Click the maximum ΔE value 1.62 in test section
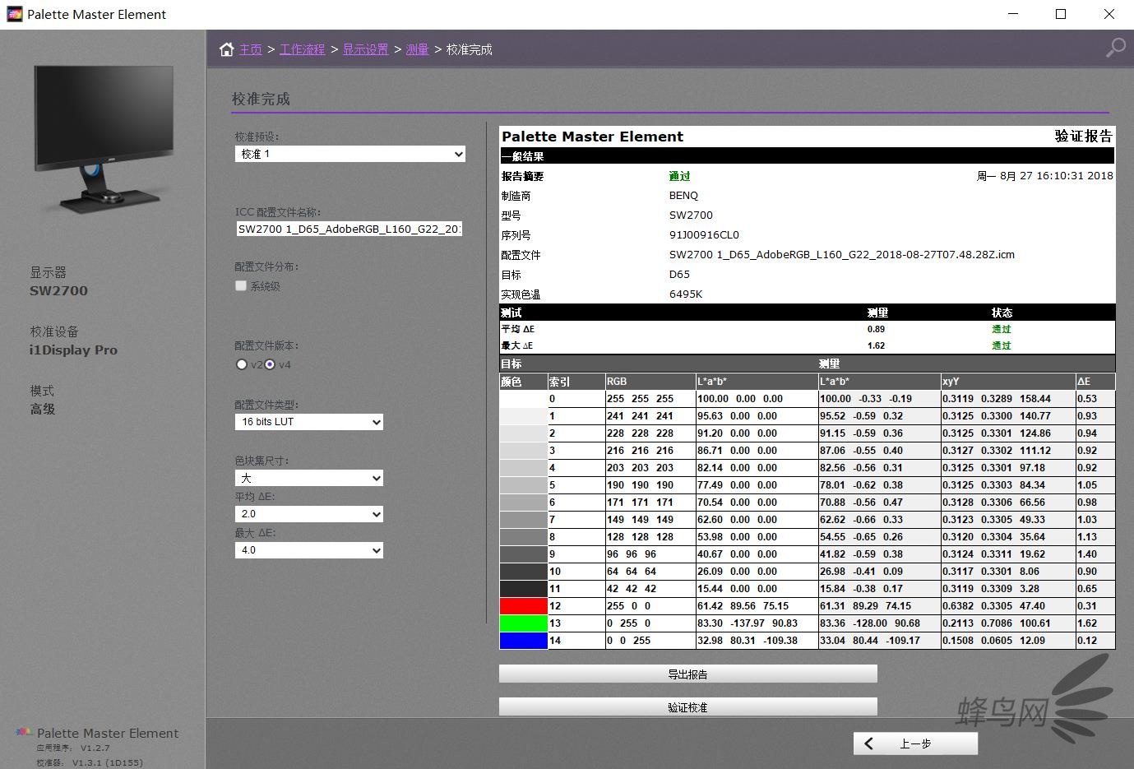Screen dimensions: 1134x769 pos(876,345)
